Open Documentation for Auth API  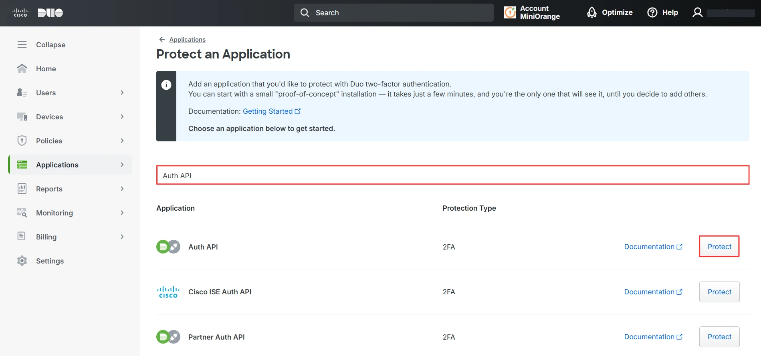pyautogui.click(x=653, y=247)
